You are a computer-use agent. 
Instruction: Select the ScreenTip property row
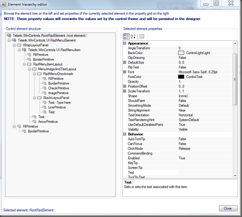[x=178, y=168]
